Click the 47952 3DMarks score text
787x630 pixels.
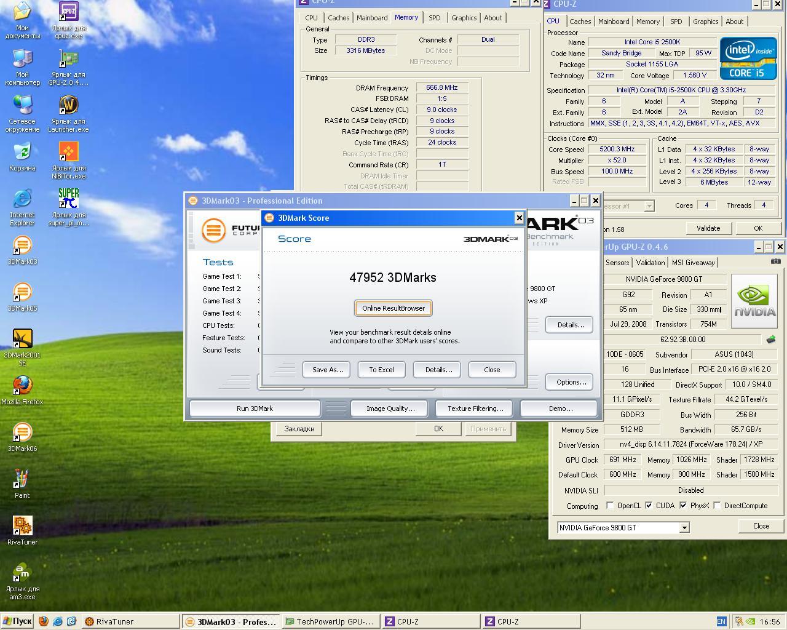click(393, 277)
